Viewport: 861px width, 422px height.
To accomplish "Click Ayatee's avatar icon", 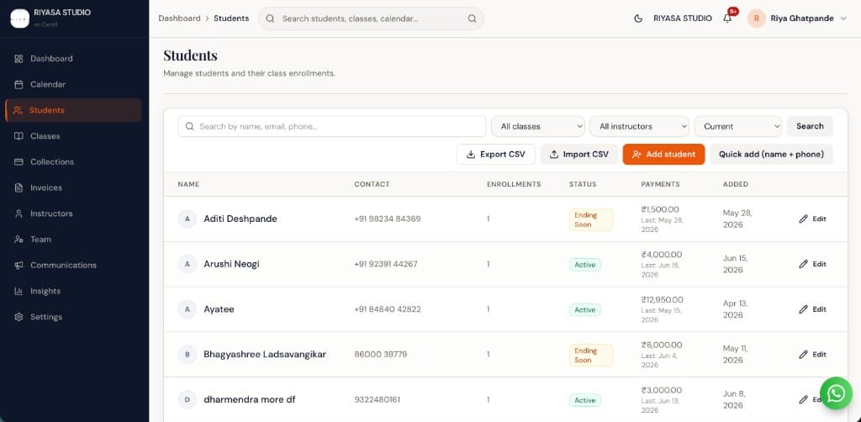I will click(x=188, y=309).
